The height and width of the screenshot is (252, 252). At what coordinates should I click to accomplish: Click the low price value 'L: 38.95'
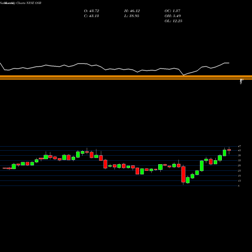click(132, 16)
